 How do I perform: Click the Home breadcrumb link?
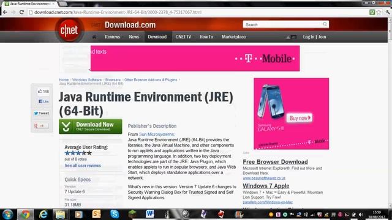pyautogui.click(x=64, y=80)
